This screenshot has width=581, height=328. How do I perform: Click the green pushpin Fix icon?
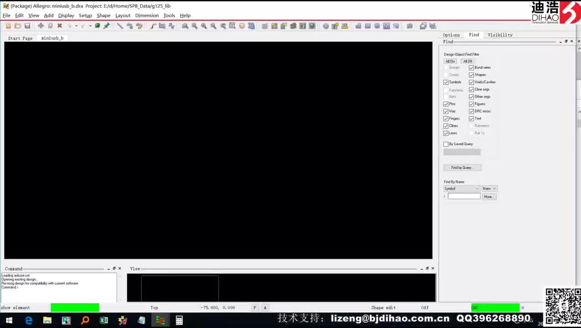click(106, 26)
